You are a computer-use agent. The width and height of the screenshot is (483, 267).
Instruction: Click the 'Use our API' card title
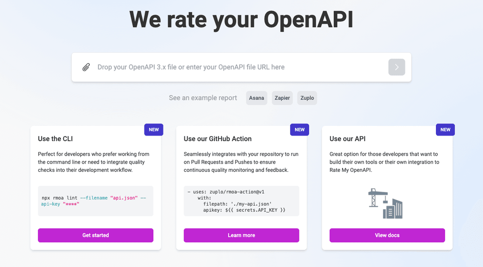[347, 138]
